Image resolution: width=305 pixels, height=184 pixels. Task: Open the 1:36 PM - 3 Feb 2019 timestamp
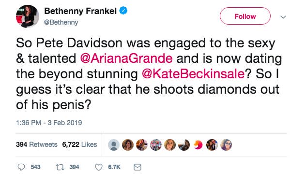(x=49, y=123)
